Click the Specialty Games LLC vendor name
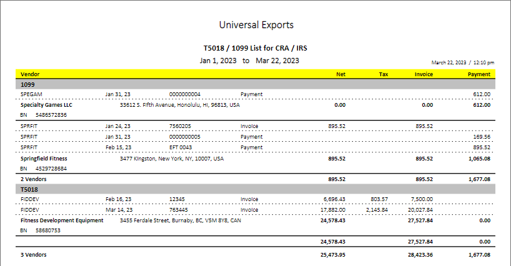Viewport: 511px width, 266px height. (46, 105)
